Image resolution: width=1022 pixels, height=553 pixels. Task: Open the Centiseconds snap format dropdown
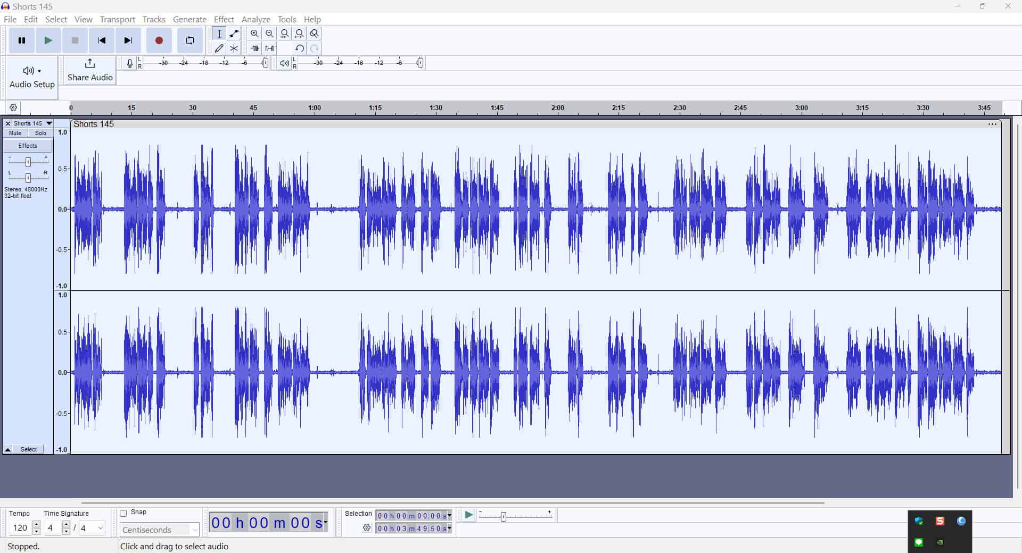(194, 530)
